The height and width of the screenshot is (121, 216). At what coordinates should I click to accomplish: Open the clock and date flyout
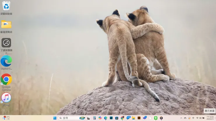pos(210,118)
